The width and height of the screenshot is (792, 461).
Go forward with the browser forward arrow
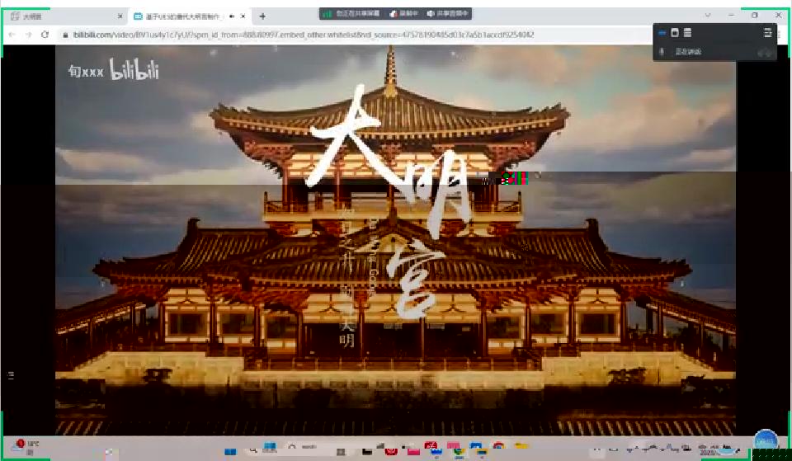[x=29, y=35]
